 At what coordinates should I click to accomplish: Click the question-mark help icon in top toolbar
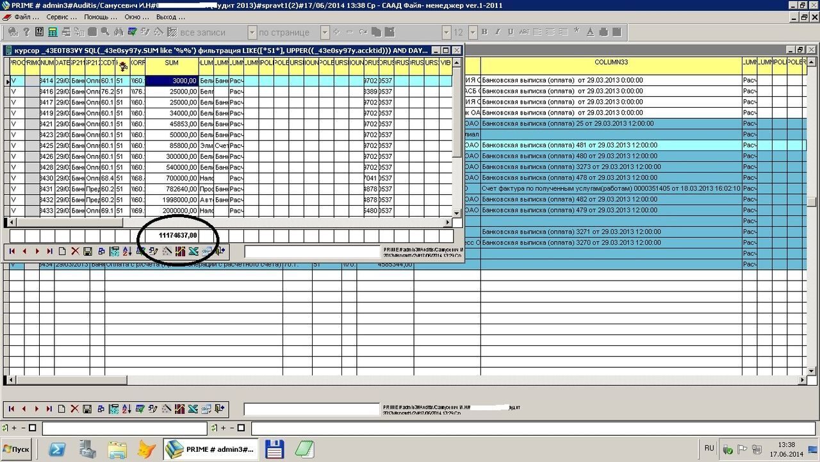[26, 32]
